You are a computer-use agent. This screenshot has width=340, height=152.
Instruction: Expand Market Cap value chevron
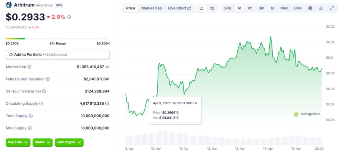pos(107,67)
